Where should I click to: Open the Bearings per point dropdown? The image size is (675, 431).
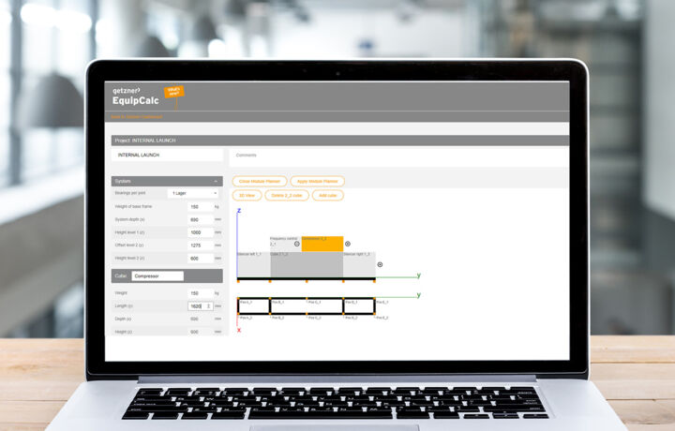(x=193, y=193)
